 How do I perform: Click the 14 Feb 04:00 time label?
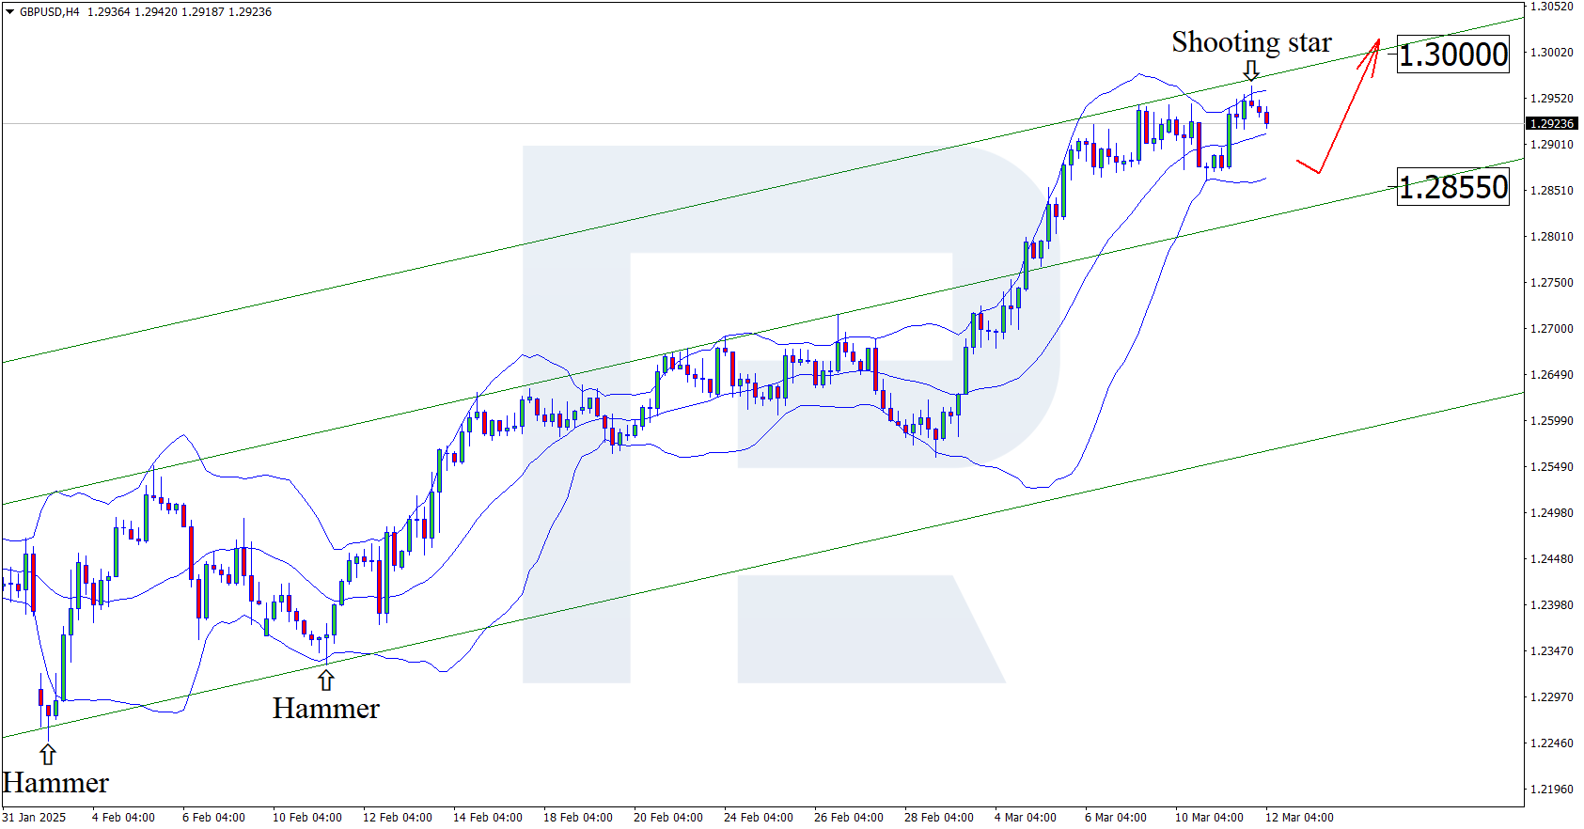tap(488, 818)
